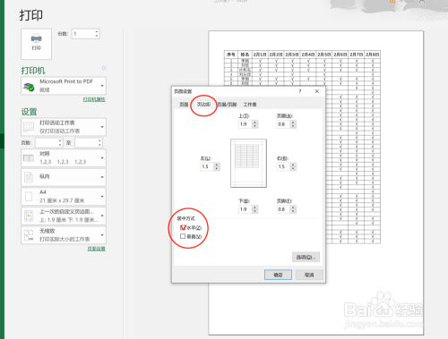Click the no-scaling icon next to 无缩放

29,235
